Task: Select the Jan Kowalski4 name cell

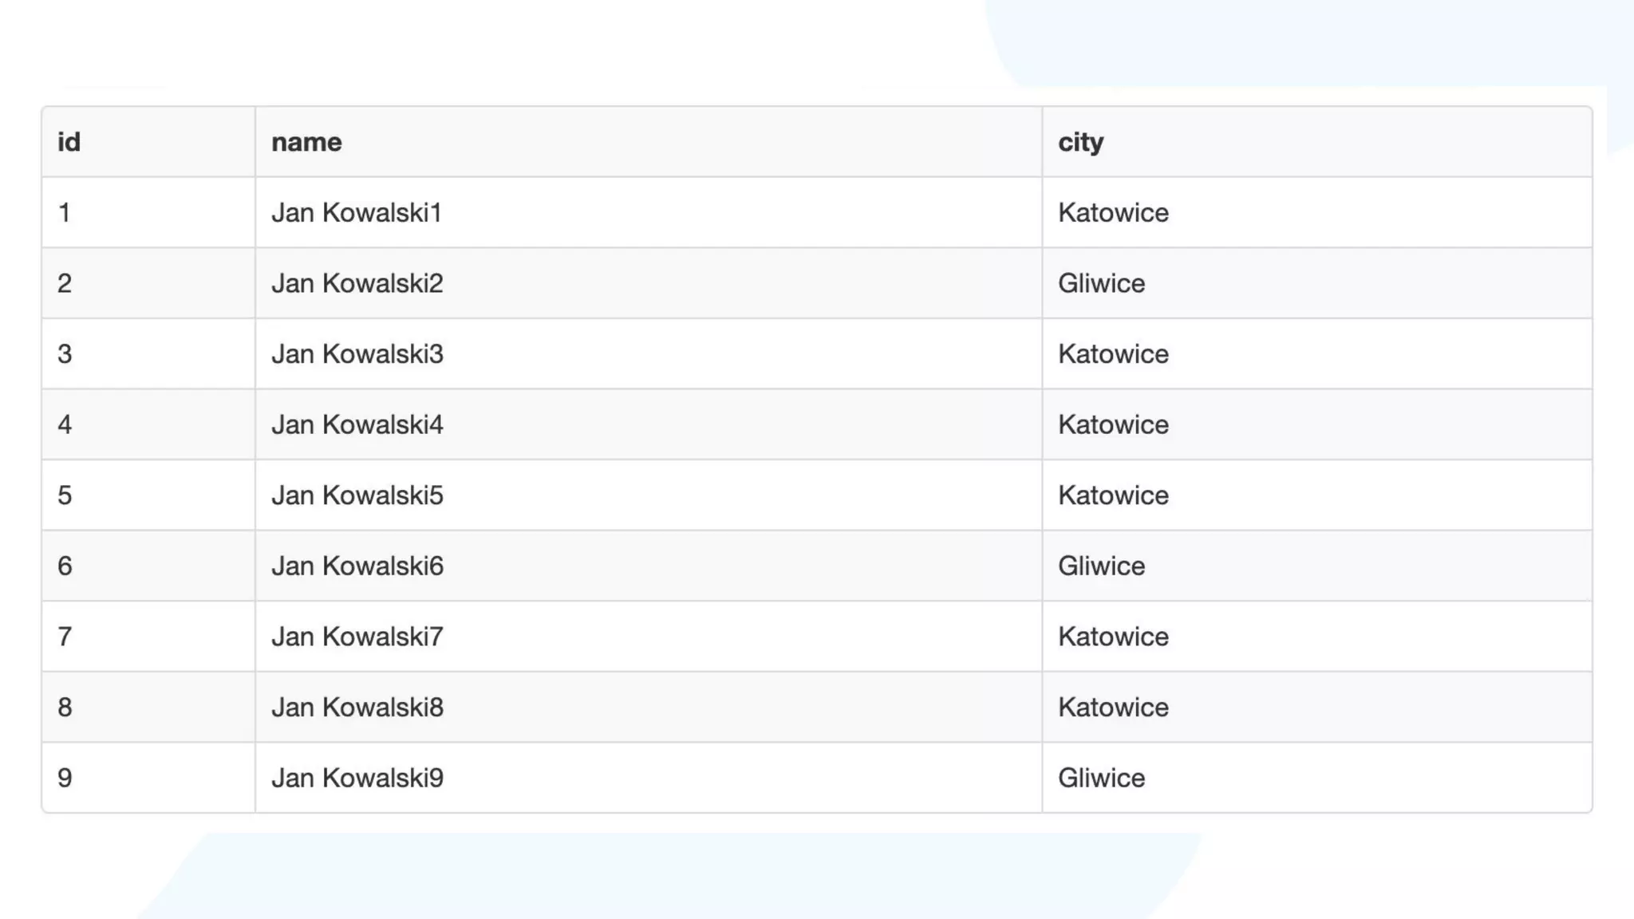Action: pyautogui.click(x=357, y=424)
